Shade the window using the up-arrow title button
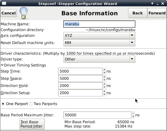The height and width of the screenshot is (131, 167). (x=152, y=3)
